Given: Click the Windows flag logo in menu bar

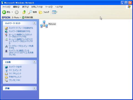Looking at the screenshot, I should (x=129, y=7).
